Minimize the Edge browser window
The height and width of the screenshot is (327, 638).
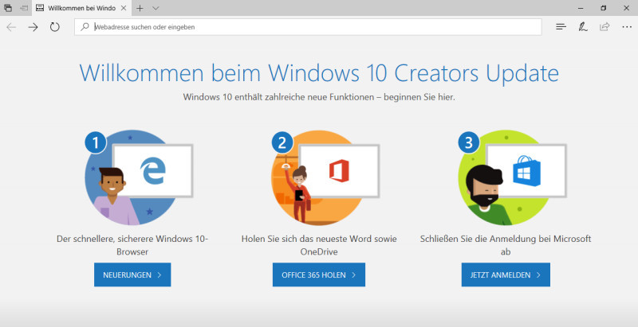click(x=581, y=8)
